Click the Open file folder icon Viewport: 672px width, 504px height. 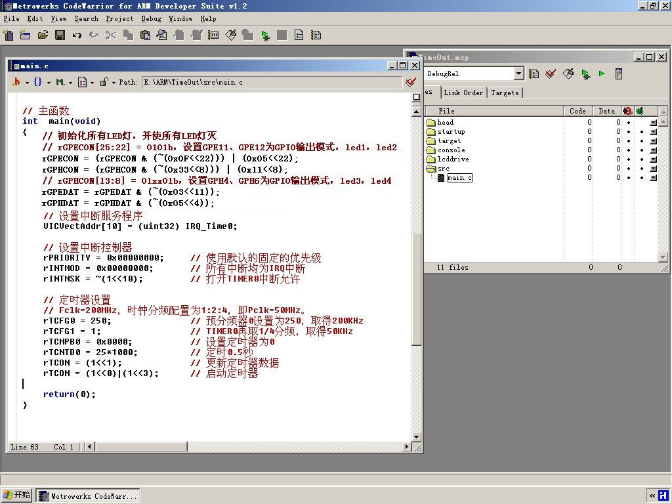pyautogui.click(x=43, y=35)
